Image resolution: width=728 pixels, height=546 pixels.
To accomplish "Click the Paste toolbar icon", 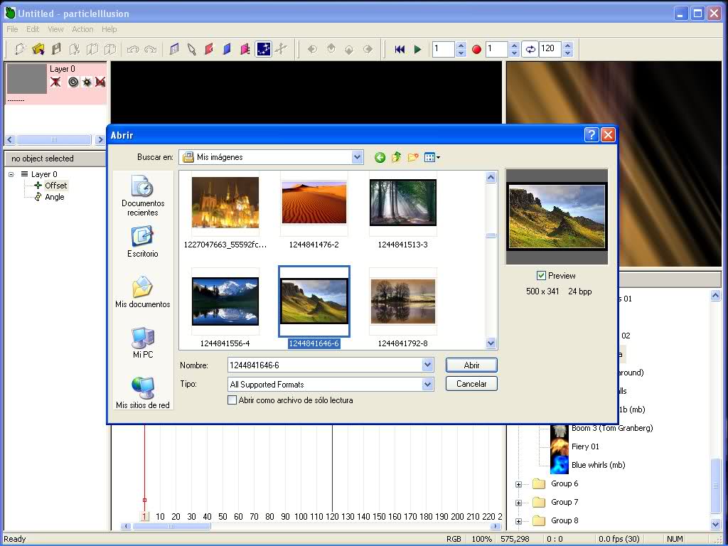I will (x=110, y=49).
